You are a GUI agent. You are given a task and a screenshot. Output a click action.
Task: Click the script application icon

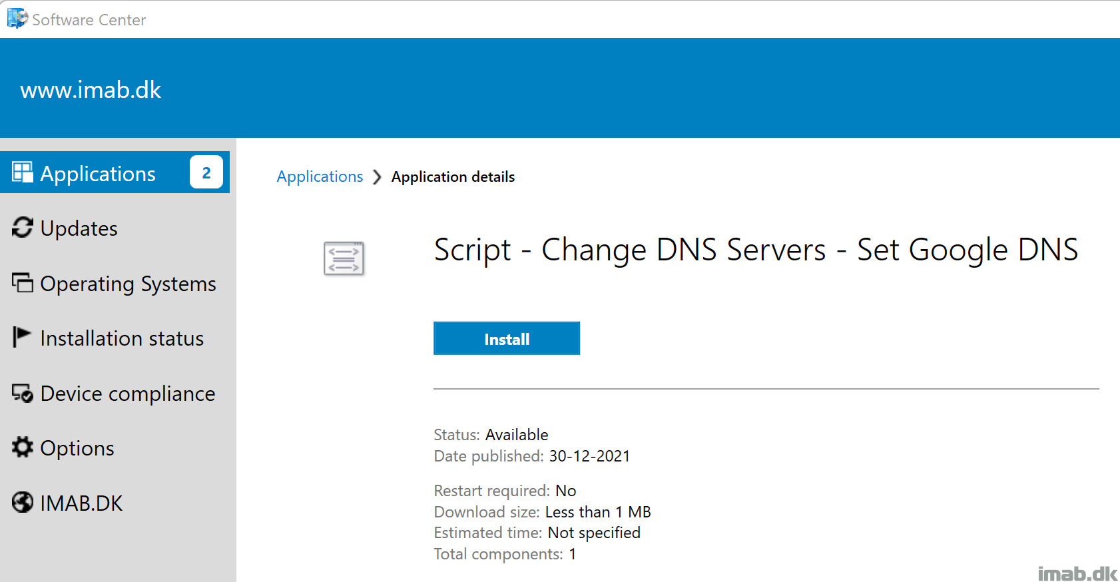[x=344, y=259]
